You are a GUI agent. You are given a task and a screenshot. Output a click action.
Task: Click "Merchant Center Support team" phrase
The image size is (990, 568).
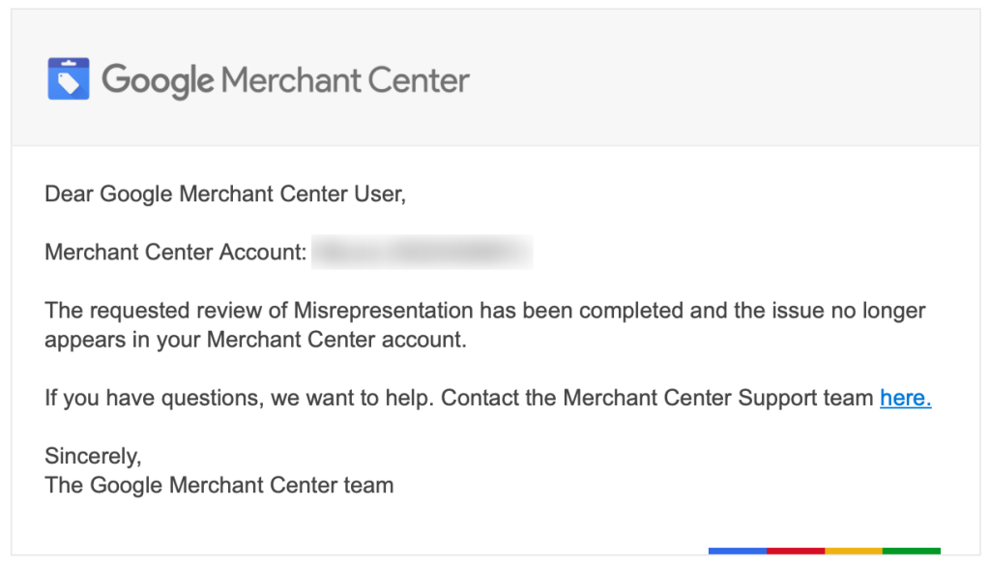(717, 398)
